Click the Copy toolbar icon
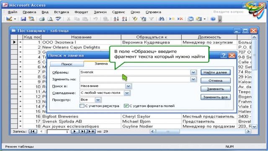The image size is (268, 151). point(77,19)
